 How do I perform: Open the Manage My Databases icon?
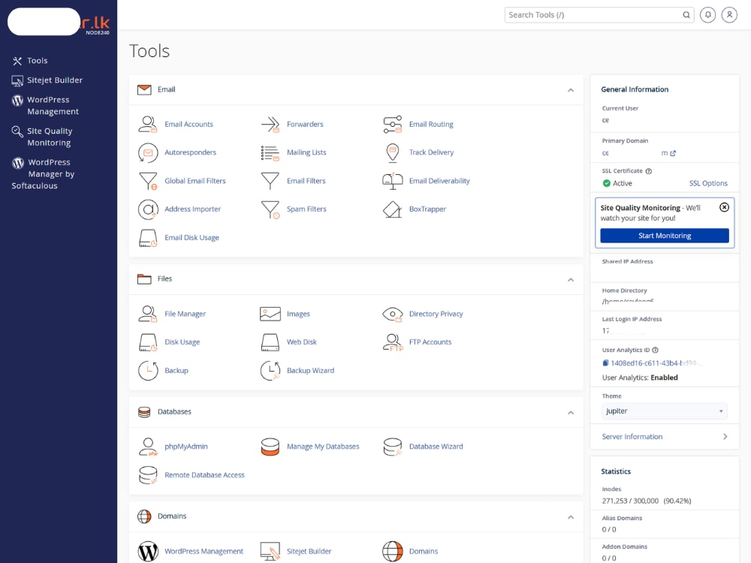click(x=270, y=447)
